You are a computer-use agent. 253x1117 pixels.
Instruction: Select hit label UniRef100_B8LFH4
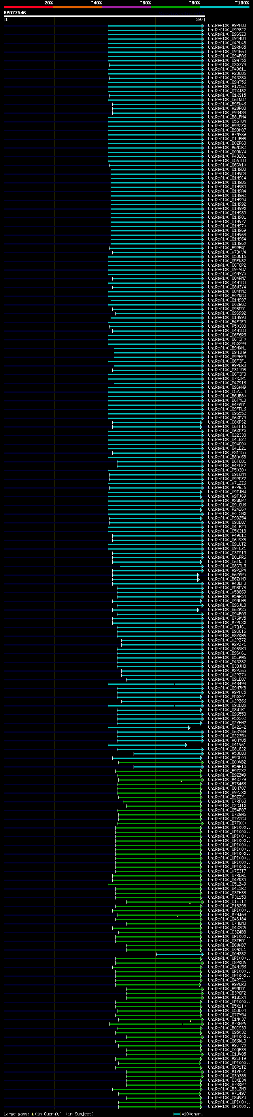(x=227, y=117)
